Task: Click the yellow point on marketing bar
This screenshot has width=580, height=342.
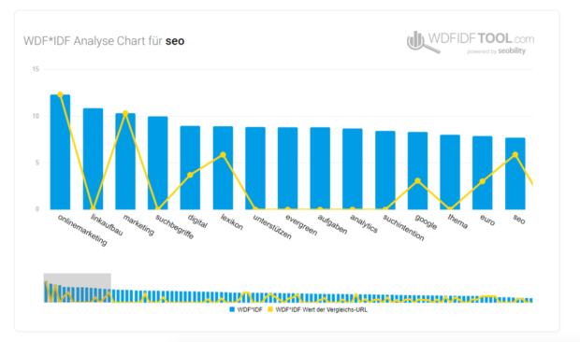Action: (x=125, y=113)
